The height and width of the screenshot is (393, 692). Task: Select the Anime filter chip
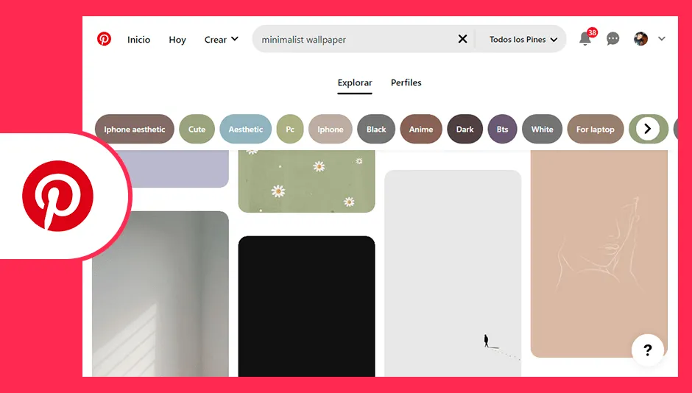pyautogui.click(x=421, y=130)
